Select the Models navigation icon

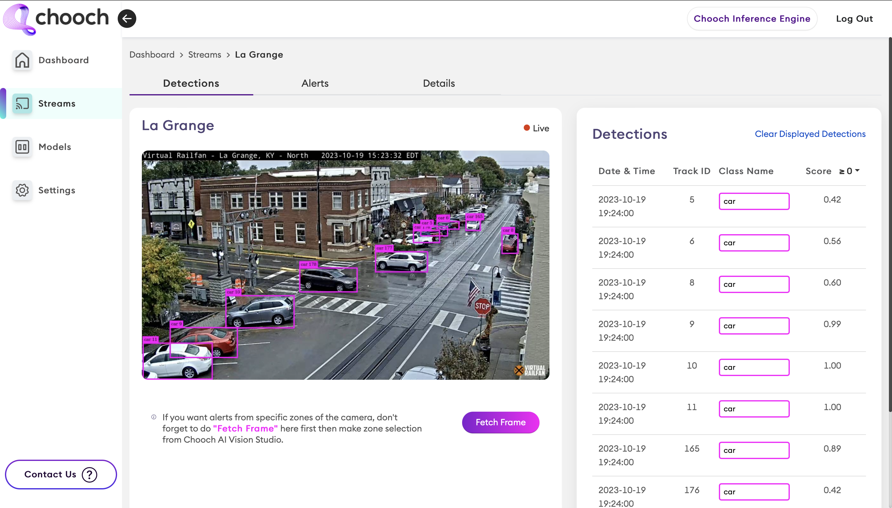(21, 147)
